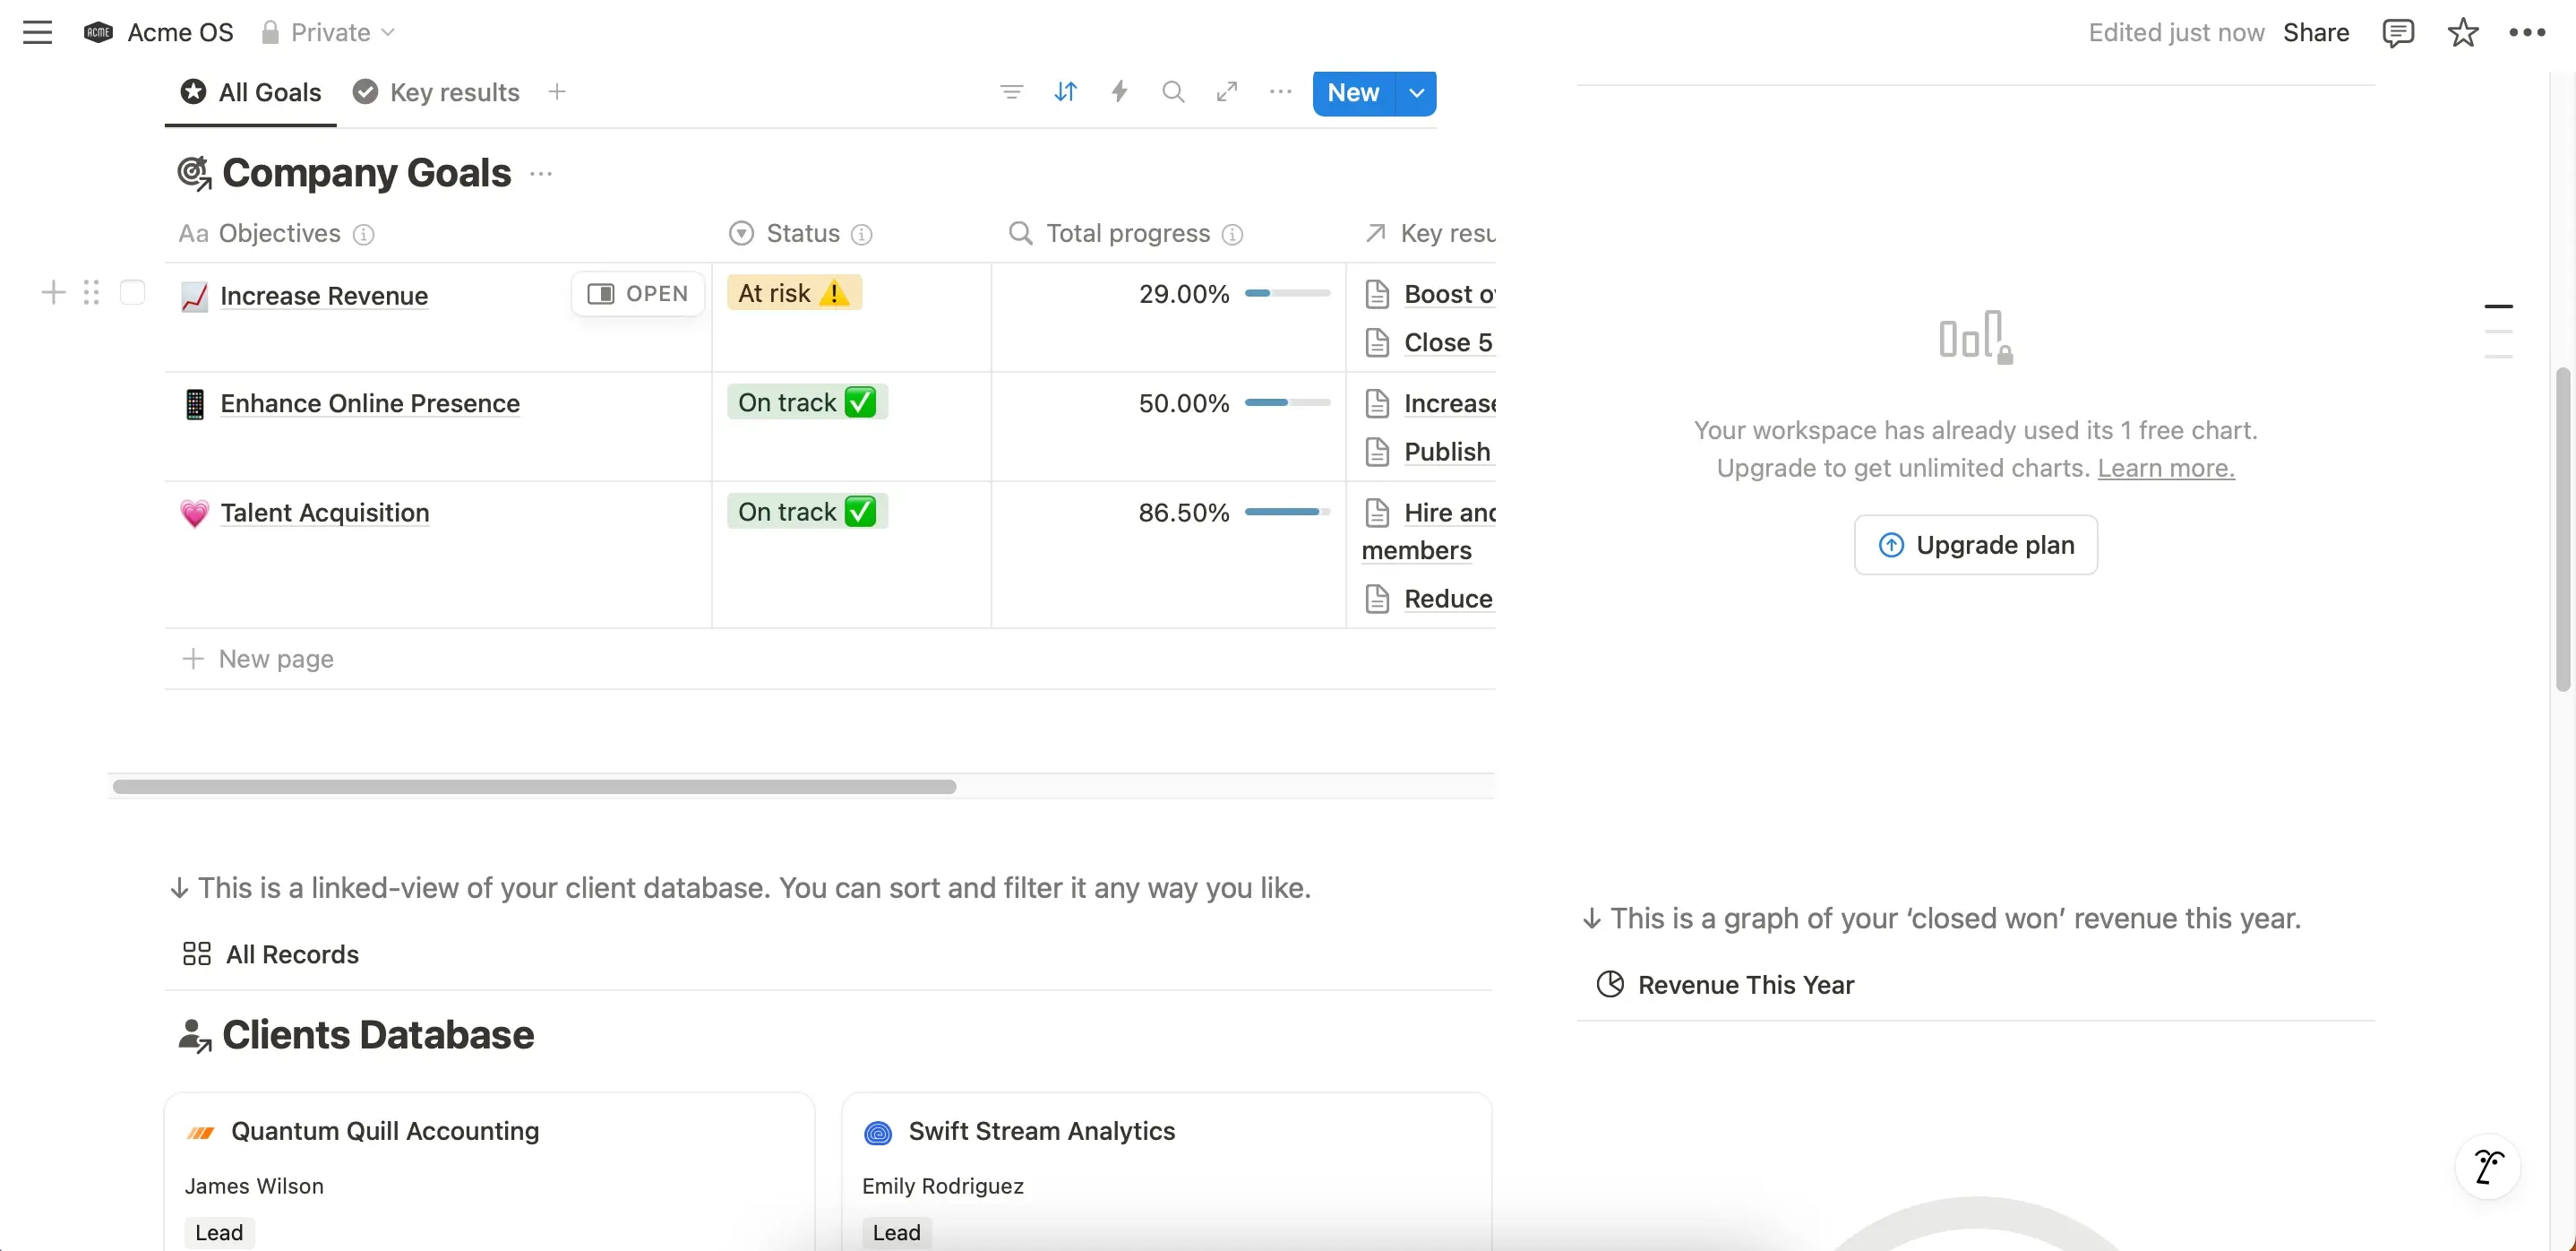Open the database search magnifier icon

[x=1173, y=92]
